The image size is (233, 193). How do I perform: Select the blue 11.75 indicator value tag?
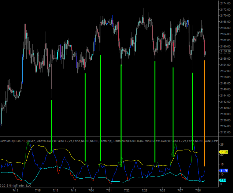[x=224, y=171]
